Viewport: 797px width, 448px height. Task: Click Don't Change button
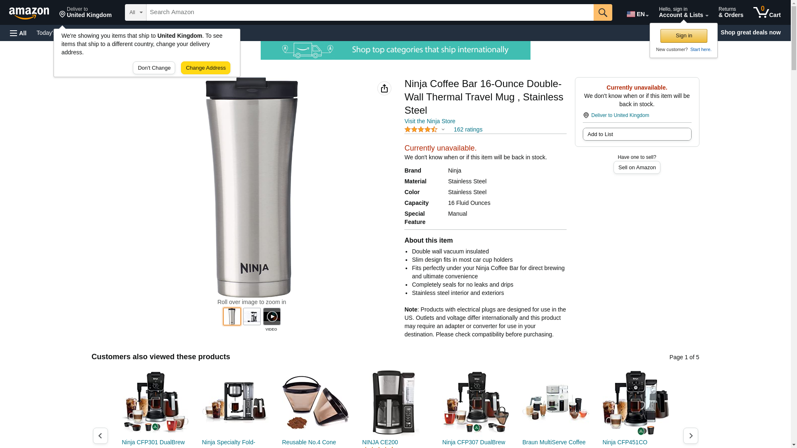point(154,68)
